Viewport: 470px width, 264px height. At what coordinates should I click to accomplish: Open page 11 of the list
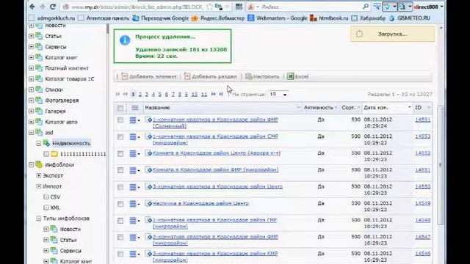click(x=204, y=95)
